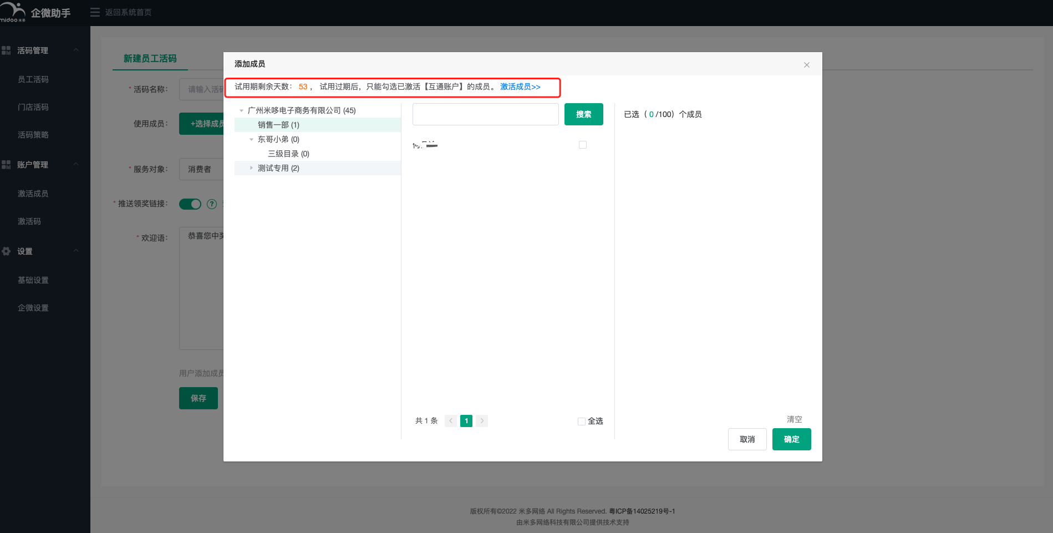Focus the 活码名称 input field

(x=201, y=89)
